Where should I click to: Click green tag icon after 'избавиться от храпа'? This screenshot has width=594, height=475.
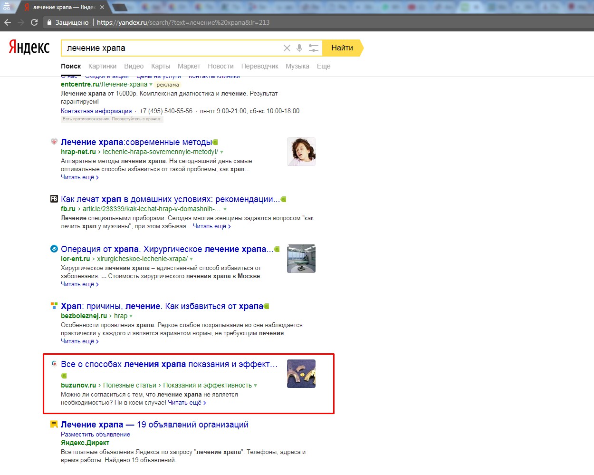click(267, 306)
